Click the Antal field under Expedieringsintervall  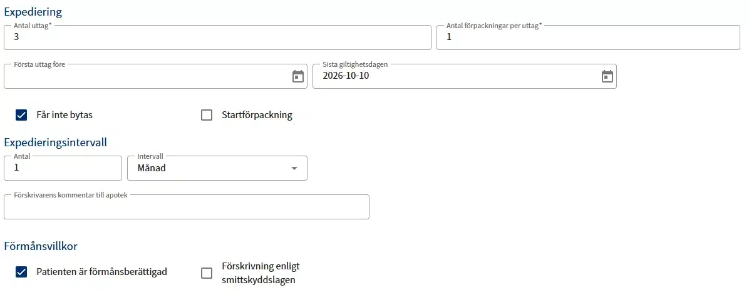63,168
